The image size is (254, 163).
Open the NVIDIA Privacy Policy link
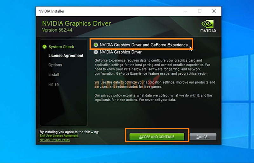tap(55, 140)
